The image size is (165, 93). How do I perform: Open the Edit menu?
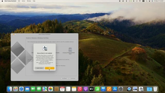(19, 1)
